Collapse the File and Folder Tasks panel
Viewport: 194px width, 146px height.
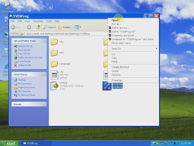[44, 40]
